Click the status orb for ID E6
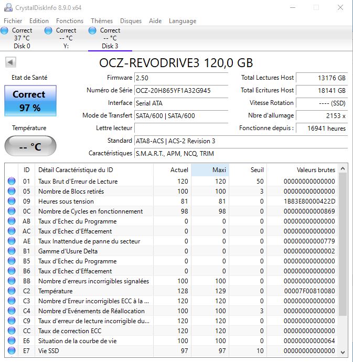Image resolution: width=353 pixels, height=362 pixels. 12,341
